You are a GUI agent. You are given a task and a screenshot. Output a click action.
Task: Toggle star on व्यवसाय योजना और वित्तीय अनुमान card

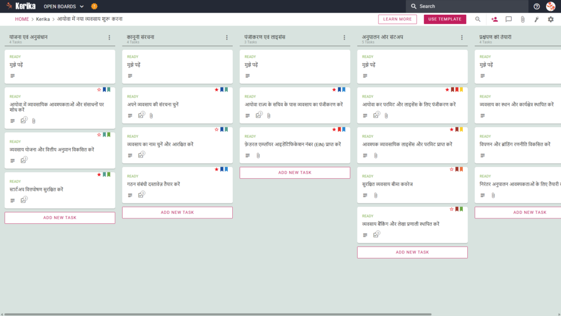99,135
